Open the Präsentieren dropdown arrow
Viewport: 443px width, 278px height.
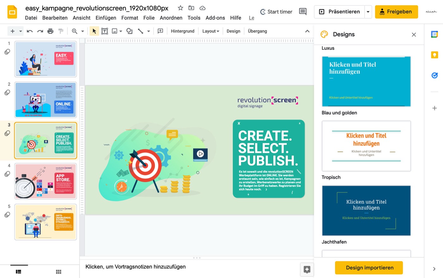click(x=368, y=12)
